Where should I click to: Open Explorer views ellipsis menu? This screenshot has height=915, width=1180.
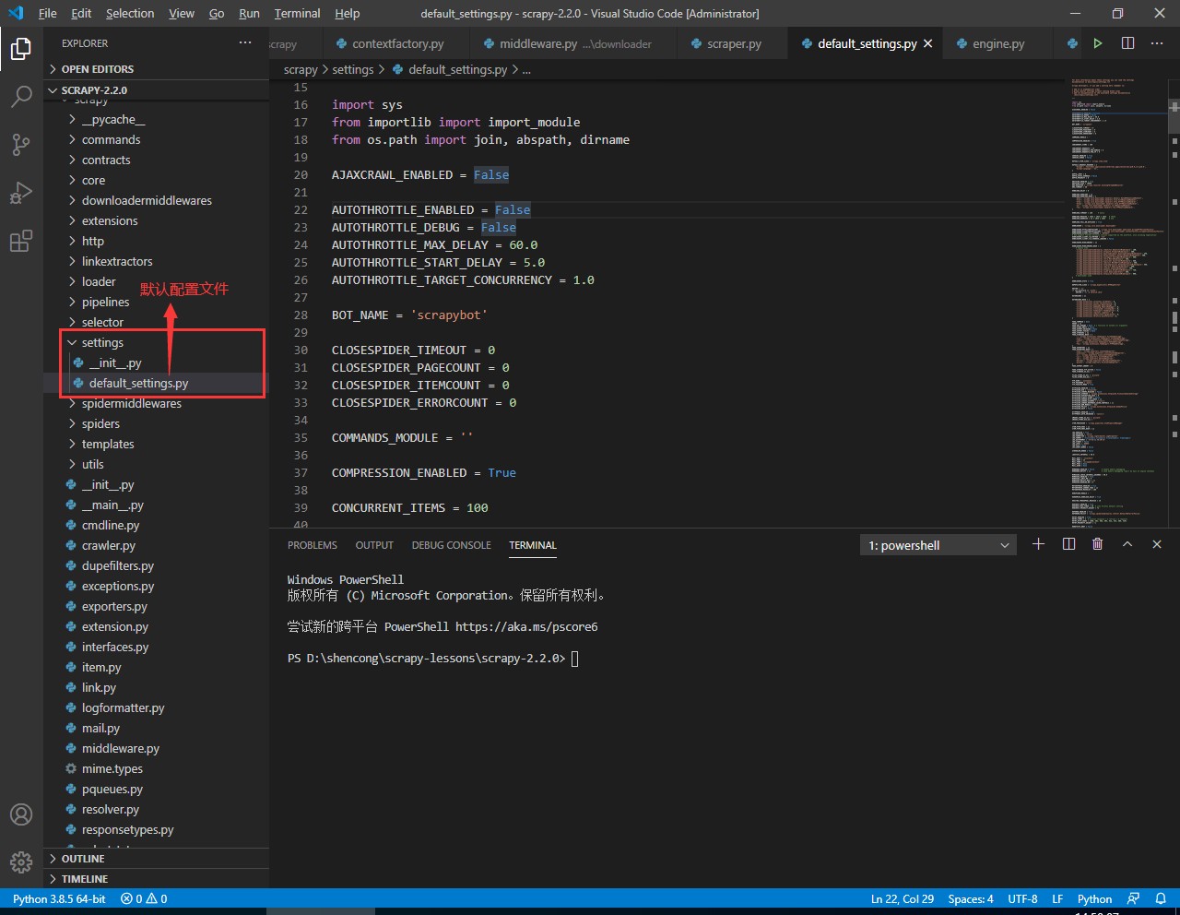(x=245, y=42)
